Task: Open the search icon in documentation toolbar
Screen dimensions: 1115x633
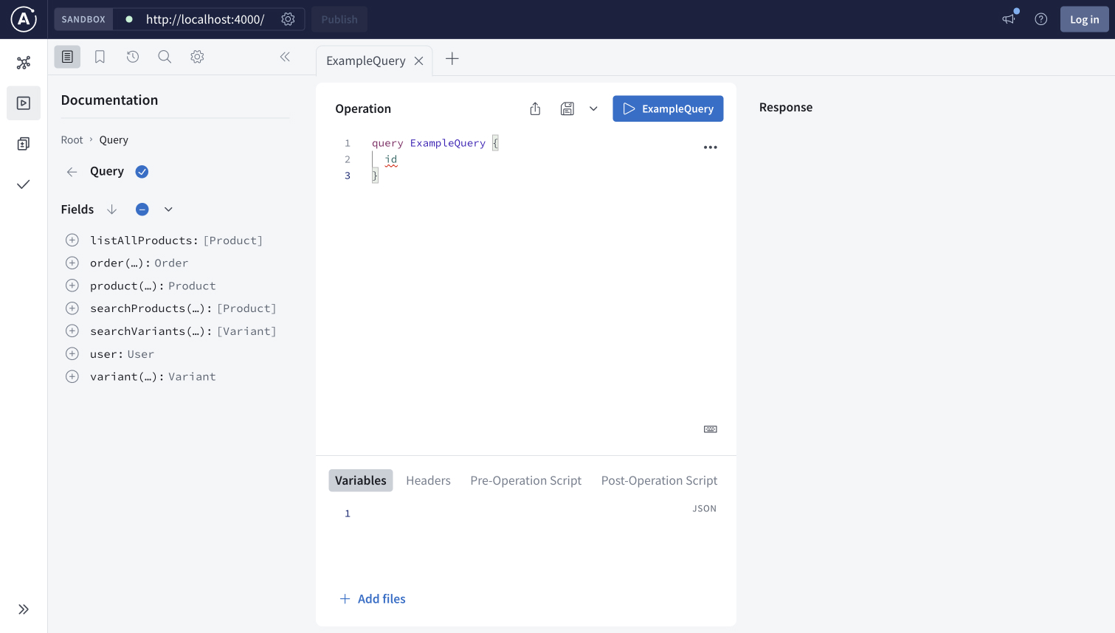Action: point(165,57)
